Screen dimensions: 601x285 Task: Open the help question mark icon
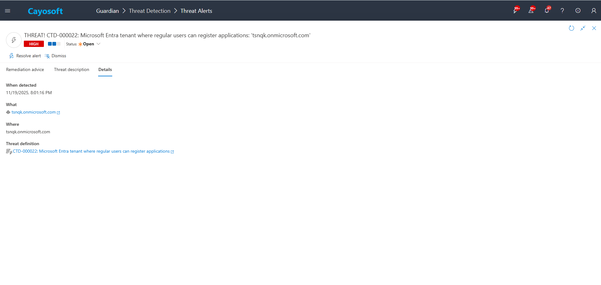point(562,11)
